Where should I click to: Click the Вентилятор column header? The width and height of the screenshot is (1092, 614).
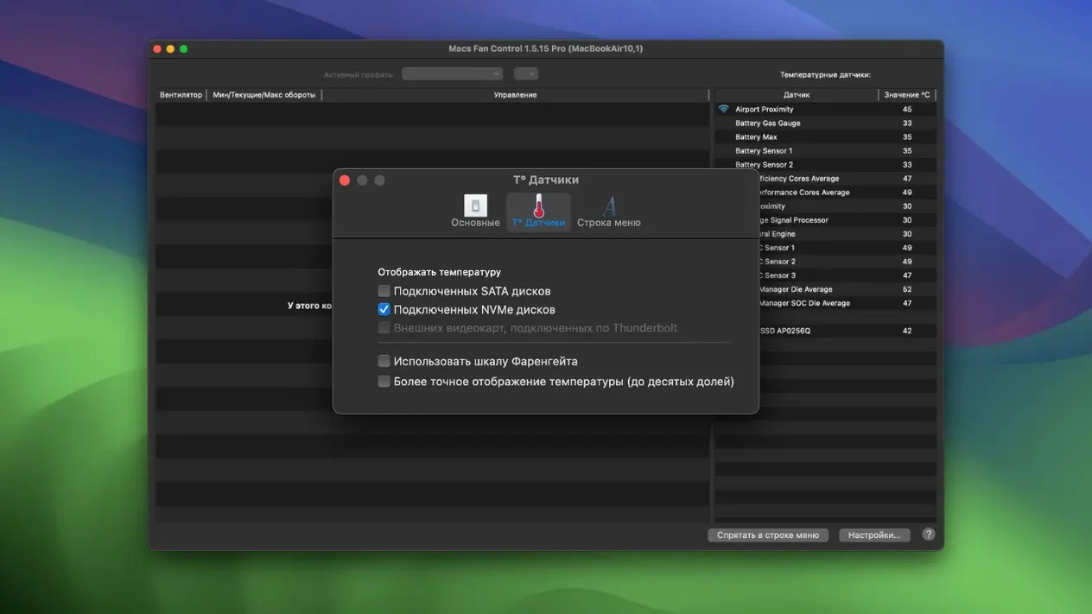click(181, 95)
